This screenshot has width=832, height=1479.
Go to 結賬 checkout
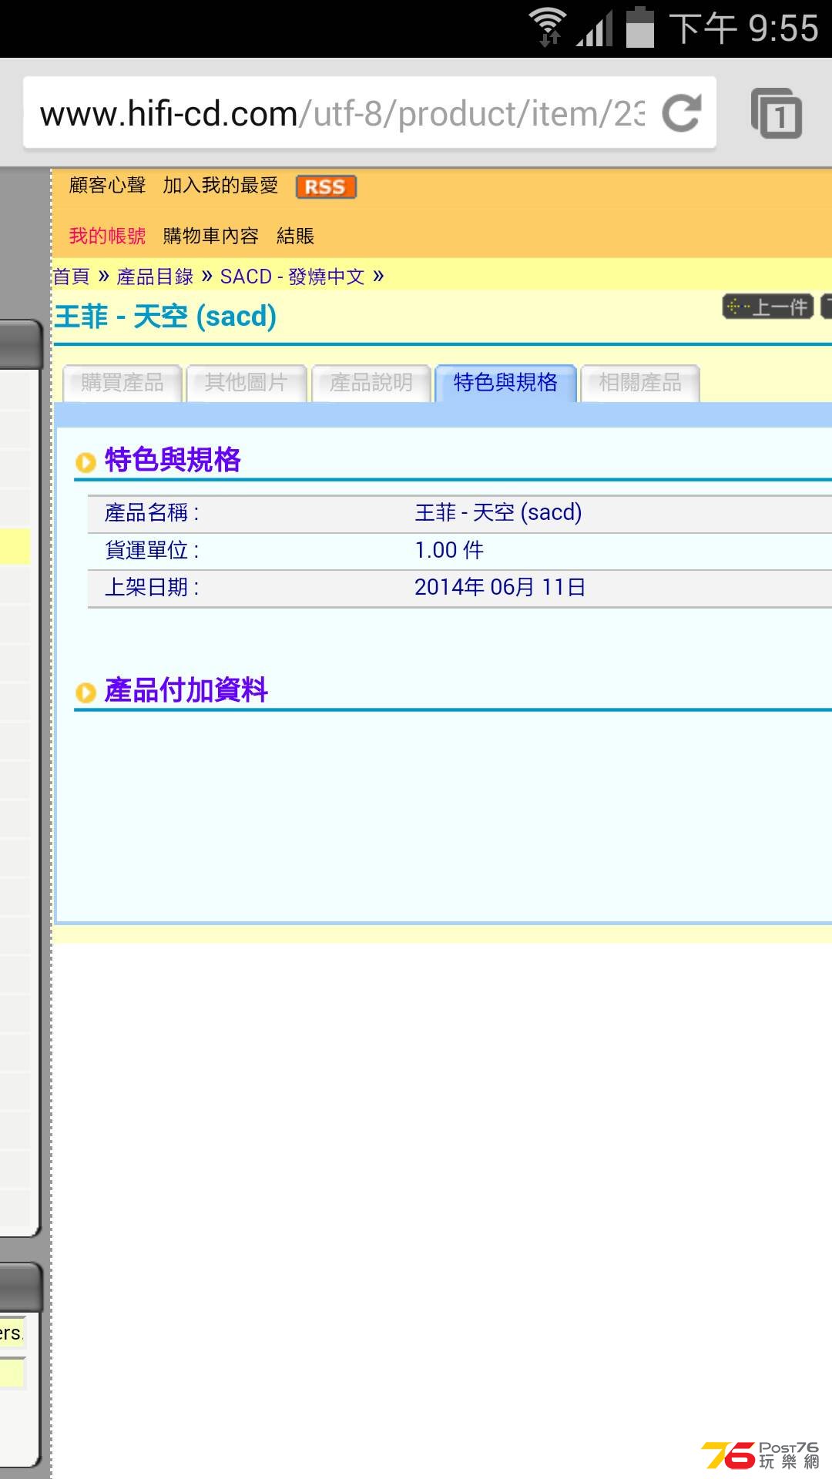coord(295,236)
